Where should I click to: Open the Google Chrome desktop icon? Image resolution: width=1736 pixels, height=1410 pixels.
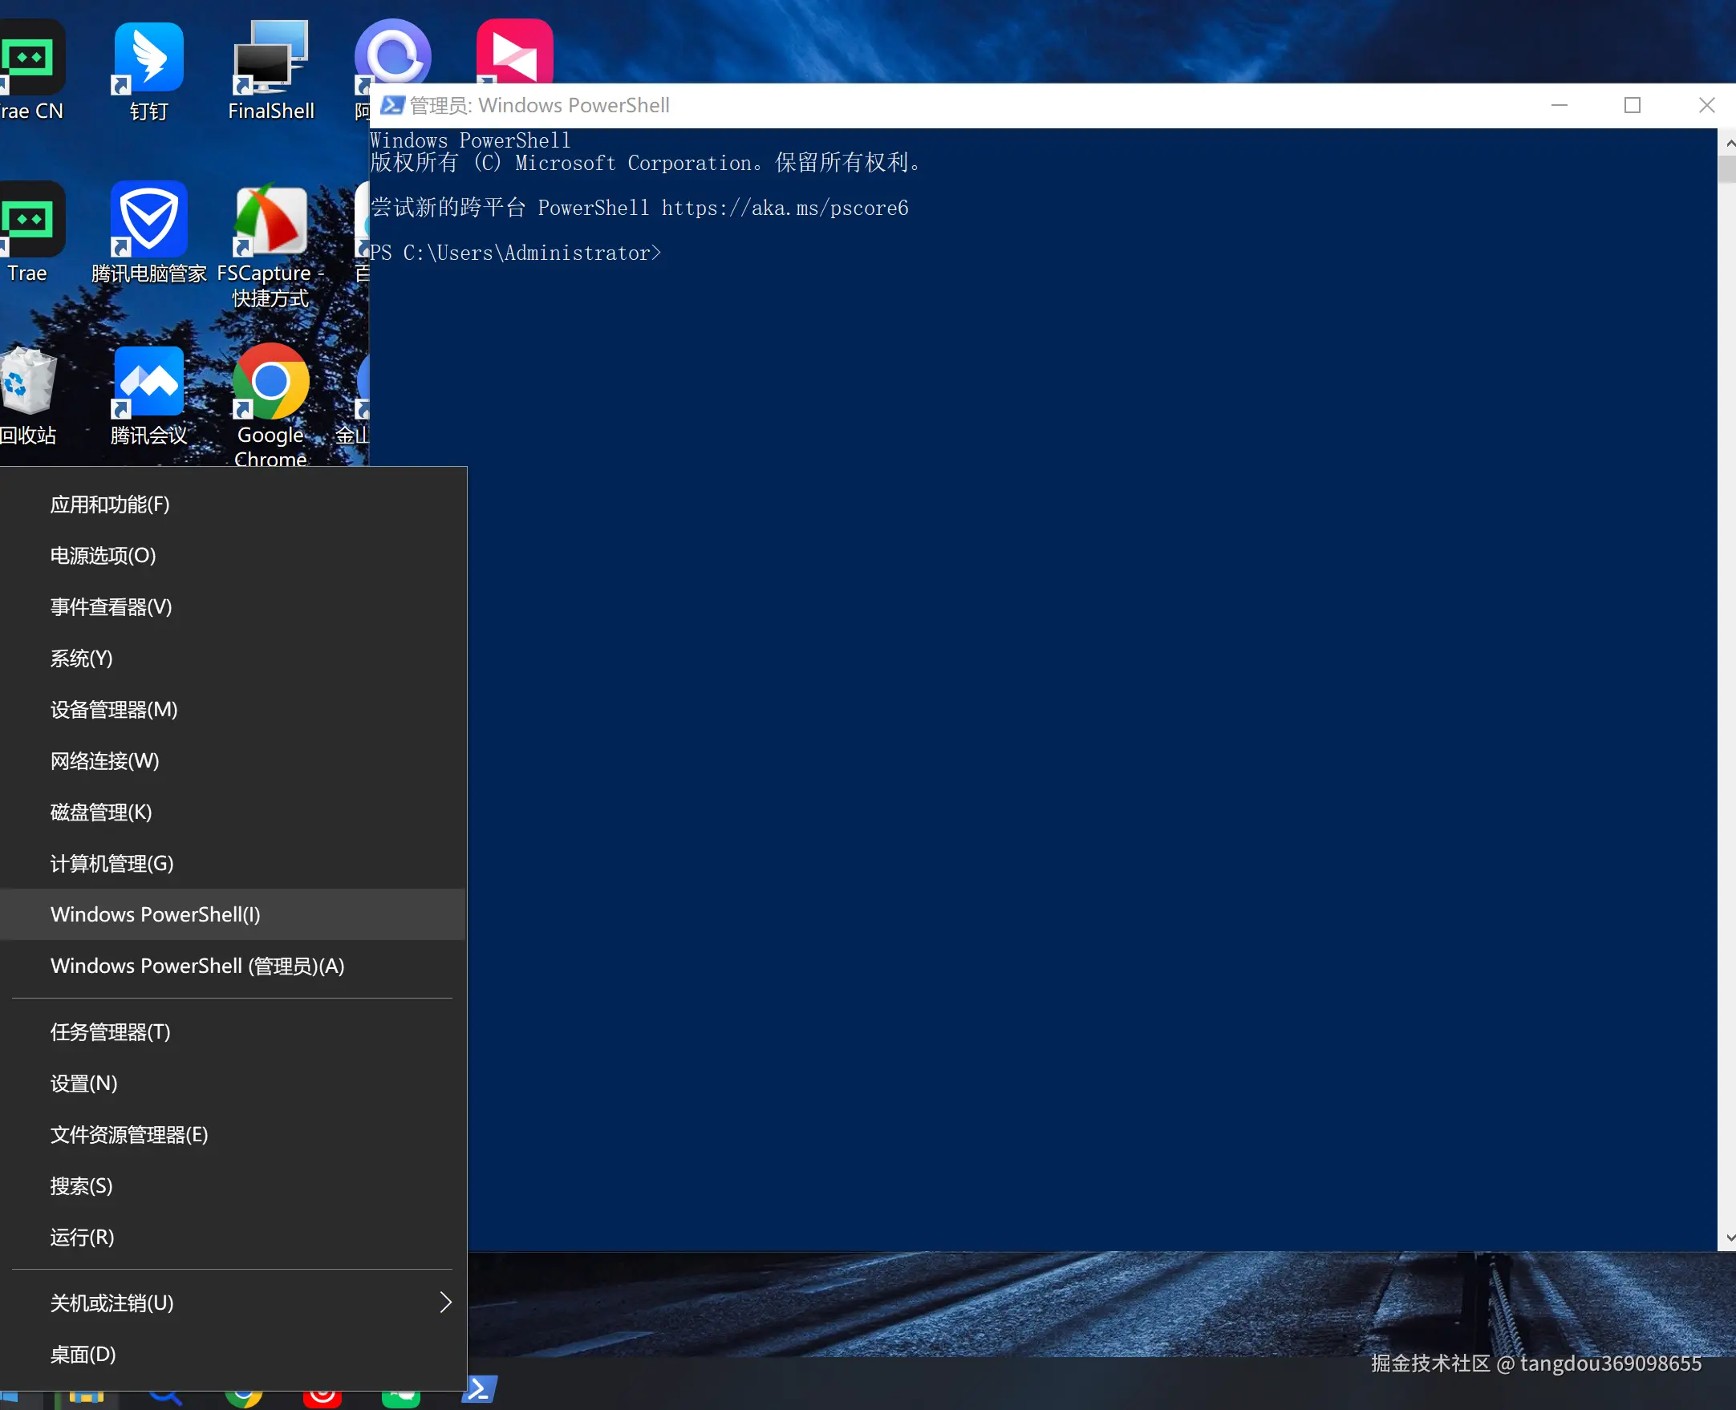pos(270,382)
